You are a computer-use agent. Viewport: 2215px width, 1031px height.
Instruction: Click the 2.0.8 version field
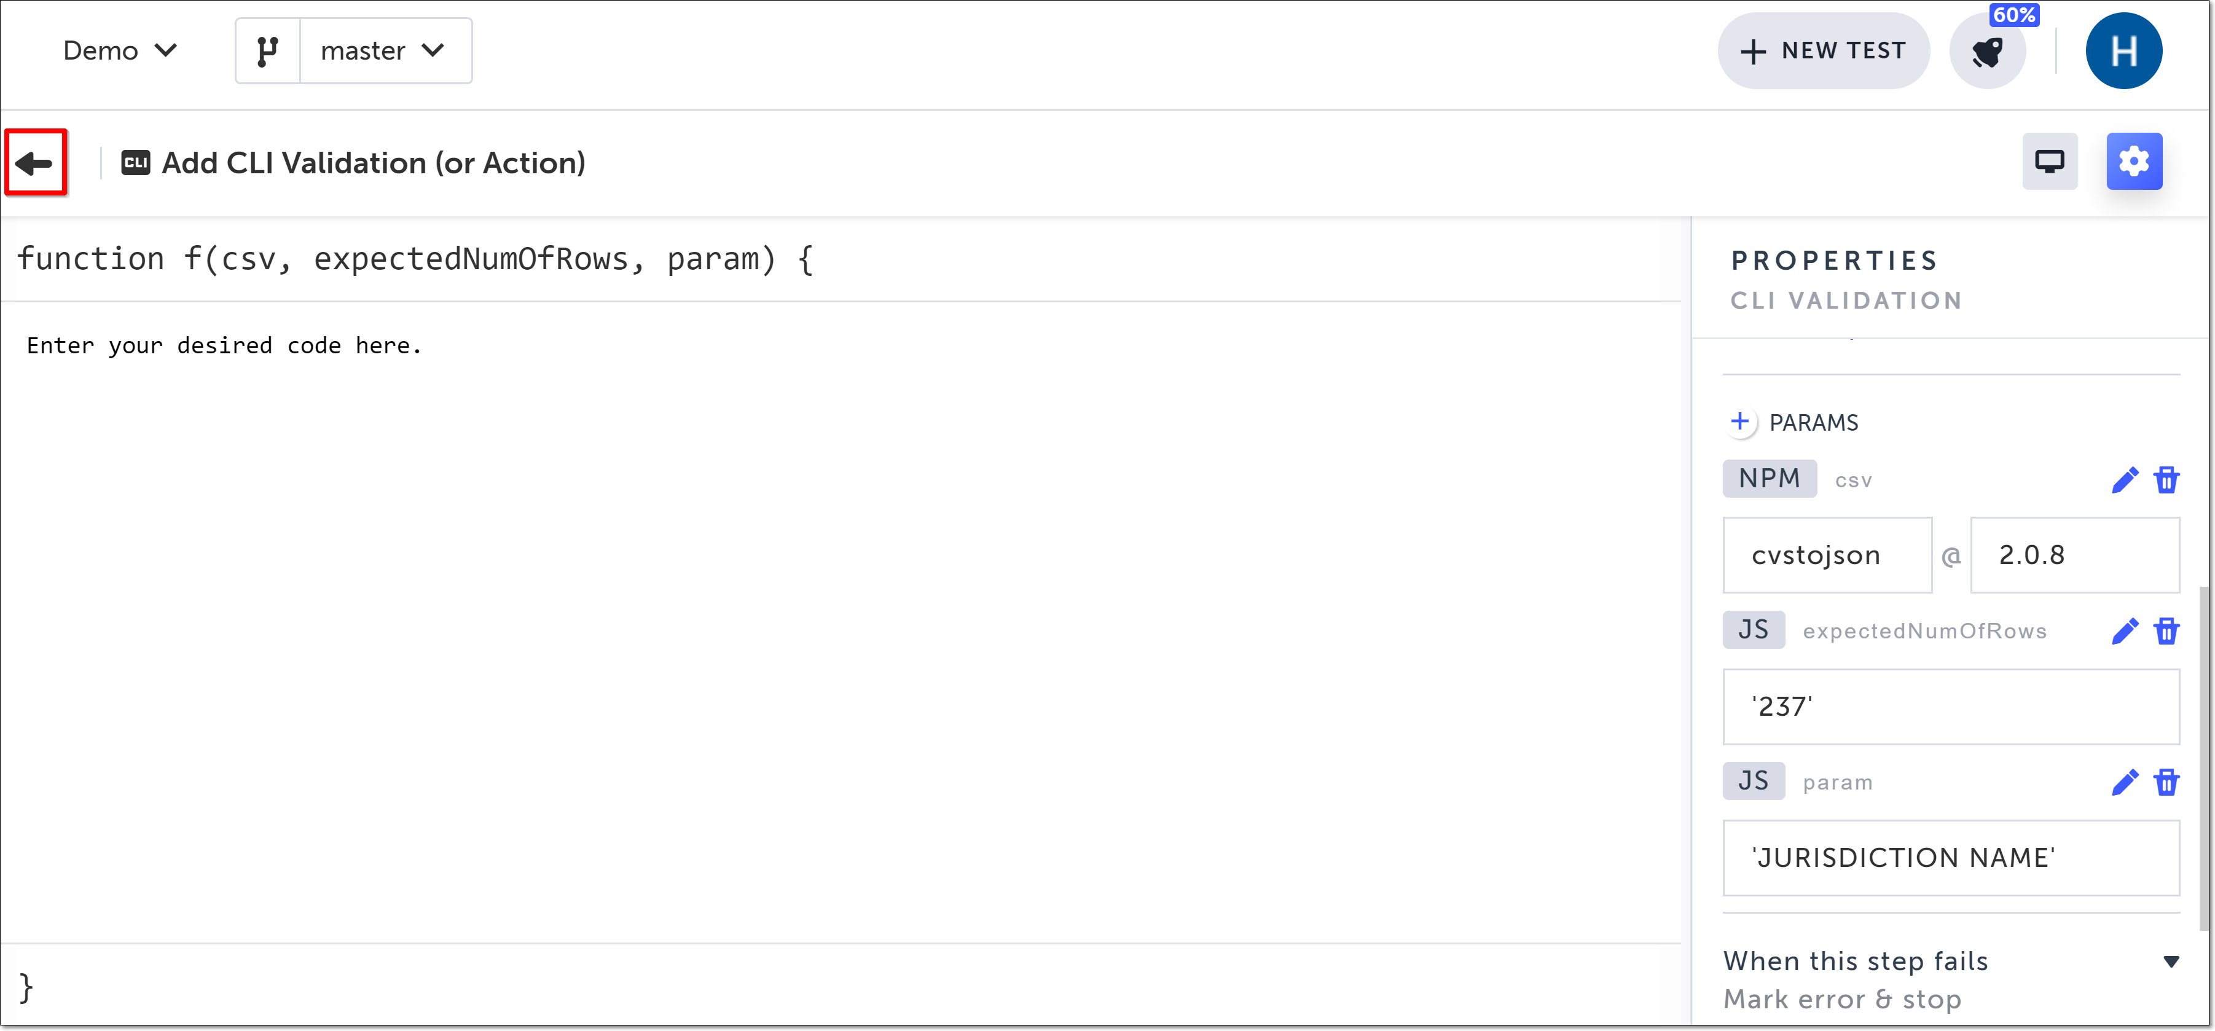pos(2074,555)
